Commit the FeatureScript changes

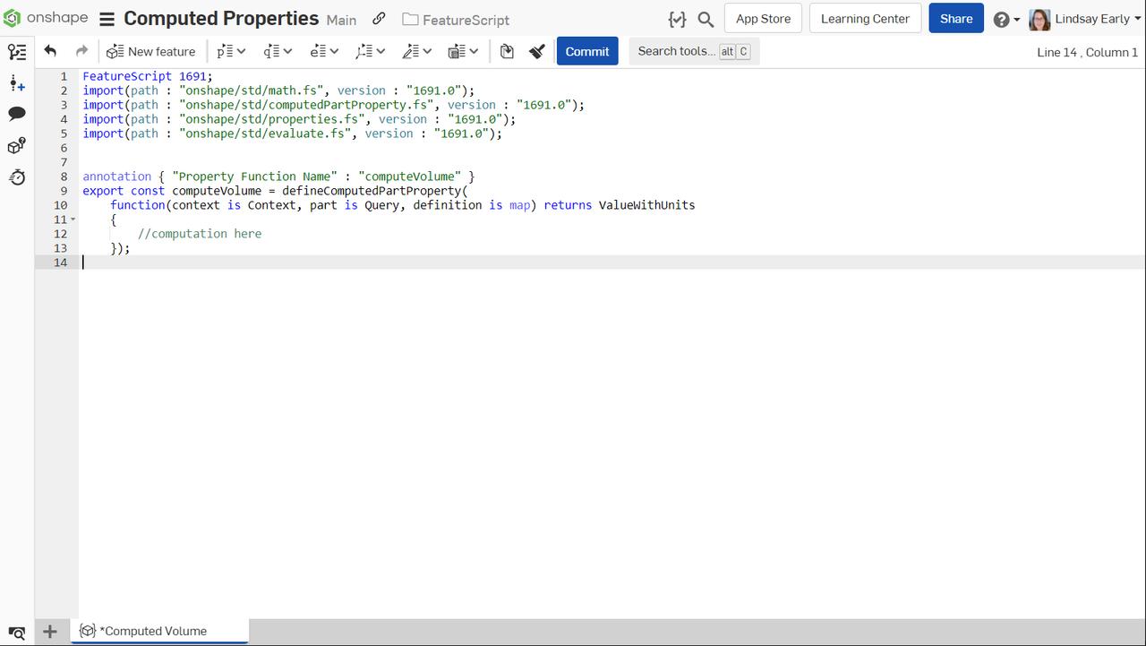point(587,51)
